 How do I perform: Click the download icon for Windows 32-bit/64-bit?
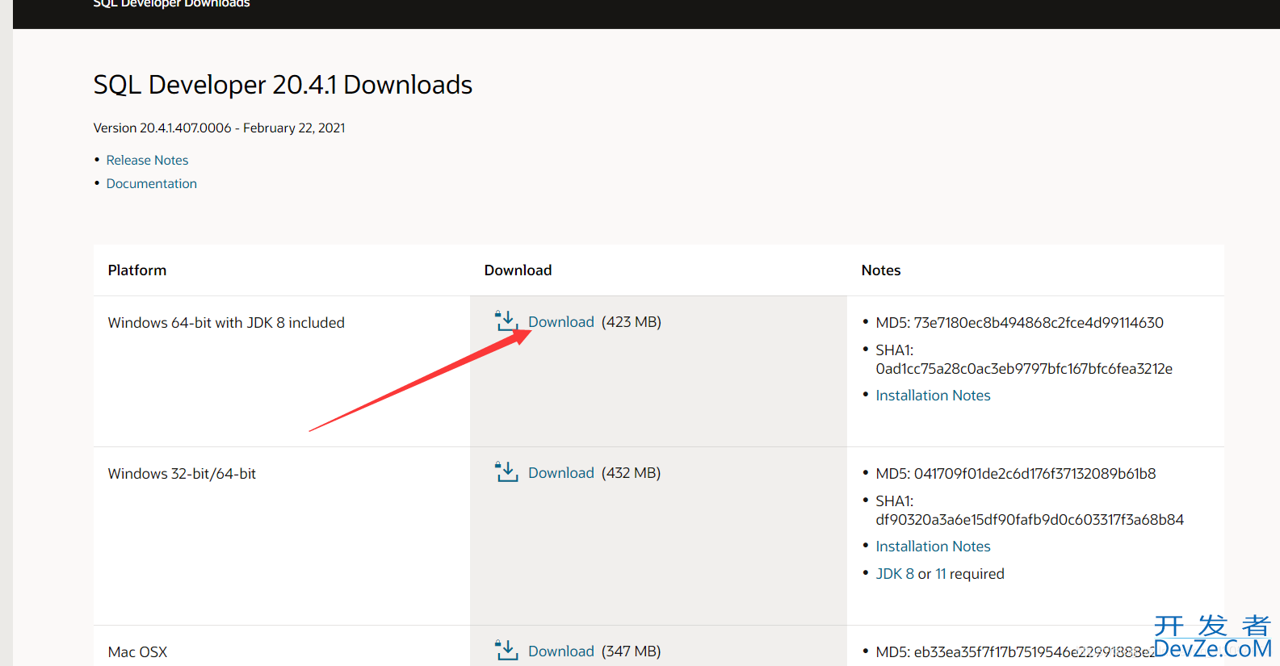[x=506, y=472]
